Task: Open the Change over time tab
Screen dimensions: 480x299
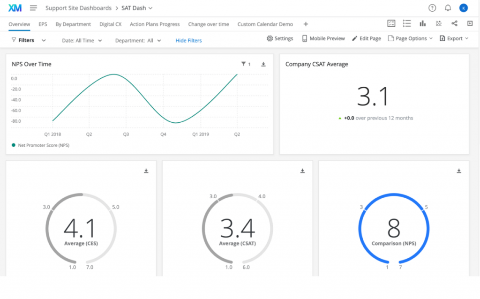Action: click(209, 24)
